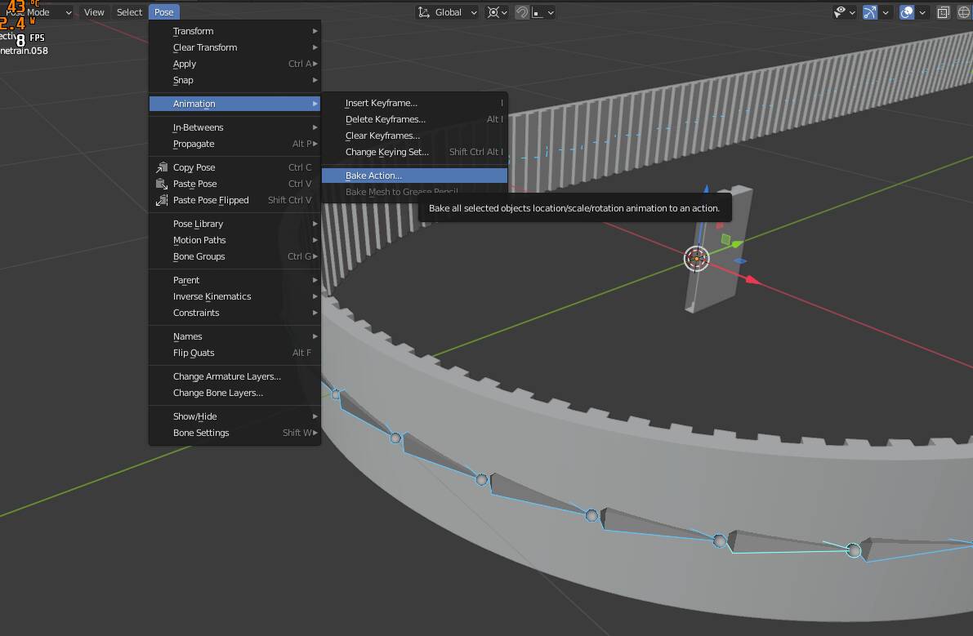Click the Paste Pose Flipped icon
The image size is (973, 636).
click(162, 200)
